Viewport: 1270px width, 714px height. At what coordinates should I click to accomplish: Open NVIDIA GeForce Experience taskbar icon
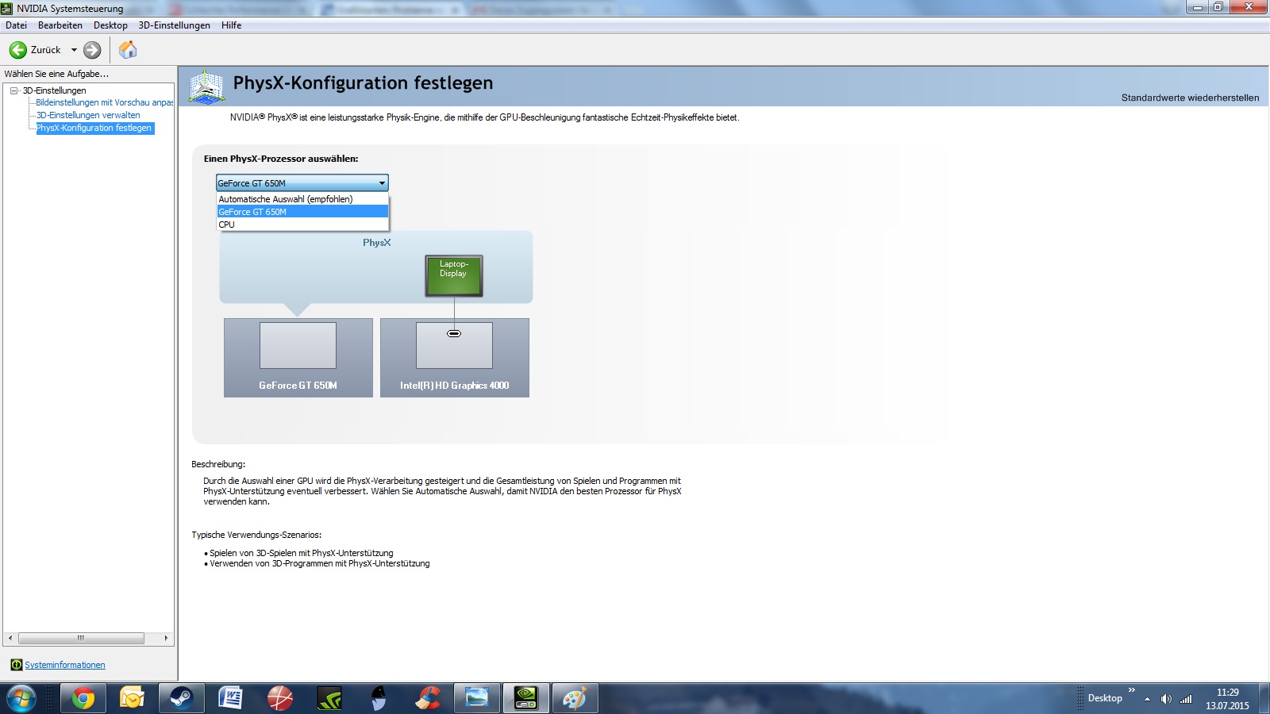click(329, 699)
